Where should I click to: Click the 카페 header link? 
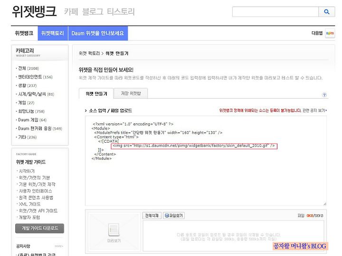[x=71, y=11]
